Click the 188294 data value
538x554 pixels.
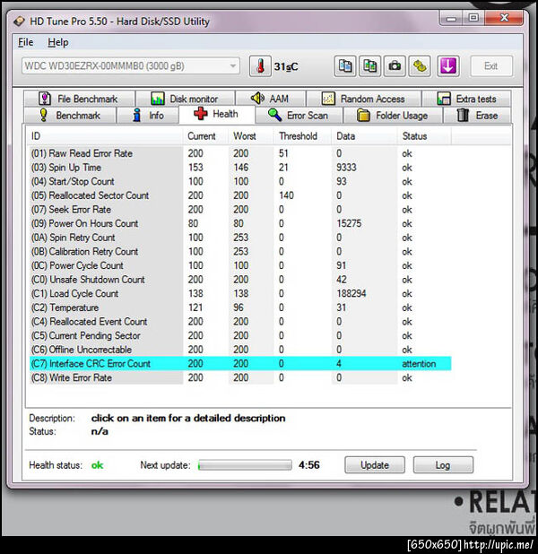pyautogui.click(x=351, y=294)
